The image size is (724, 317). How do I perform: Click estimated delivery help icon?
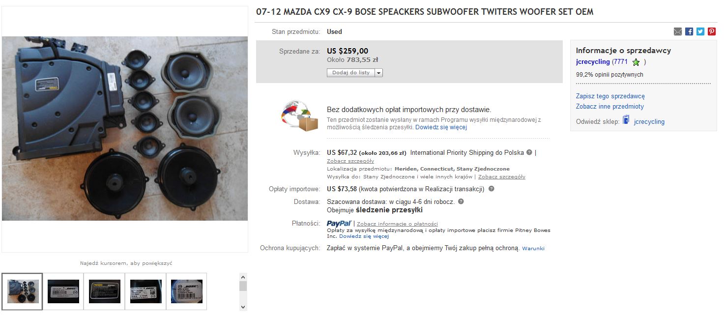point(461,202)
